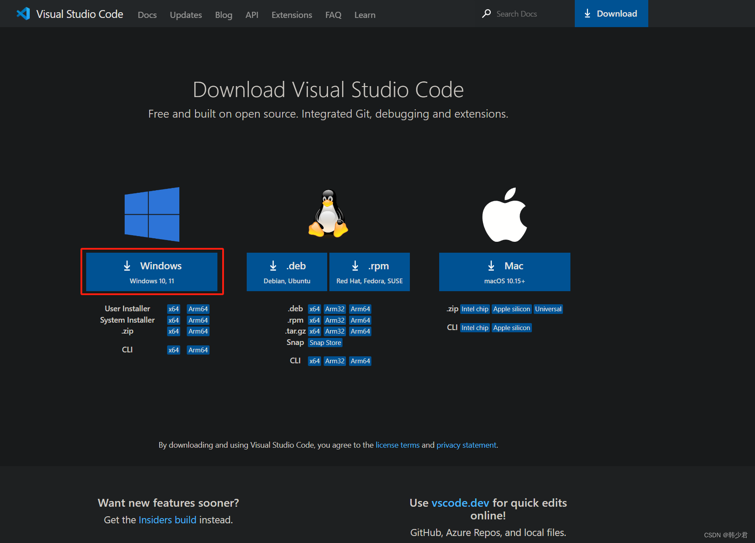Select Mac .zip Intel chip download
Viewport: 755px width, 543px height.
[475, 309]
